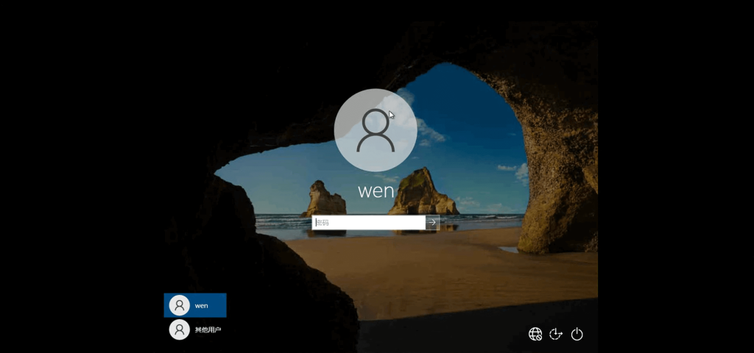Viewport: 754px width, 353px height.
Task: Click the password input field
Action: [369, 222]
